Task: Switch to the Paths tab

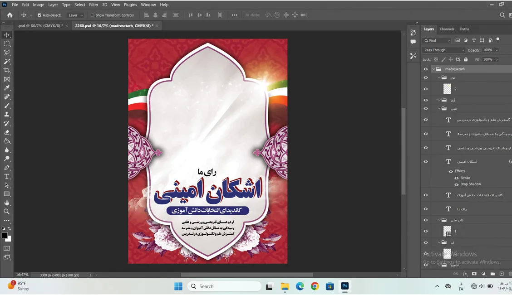Action: coord(464,29)
